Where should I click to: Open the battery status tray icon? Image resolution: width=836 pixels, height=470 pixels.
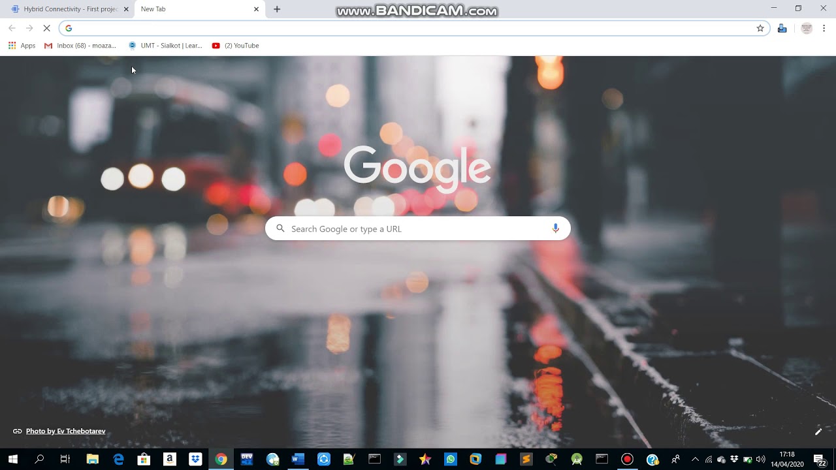tap(748, 459)
